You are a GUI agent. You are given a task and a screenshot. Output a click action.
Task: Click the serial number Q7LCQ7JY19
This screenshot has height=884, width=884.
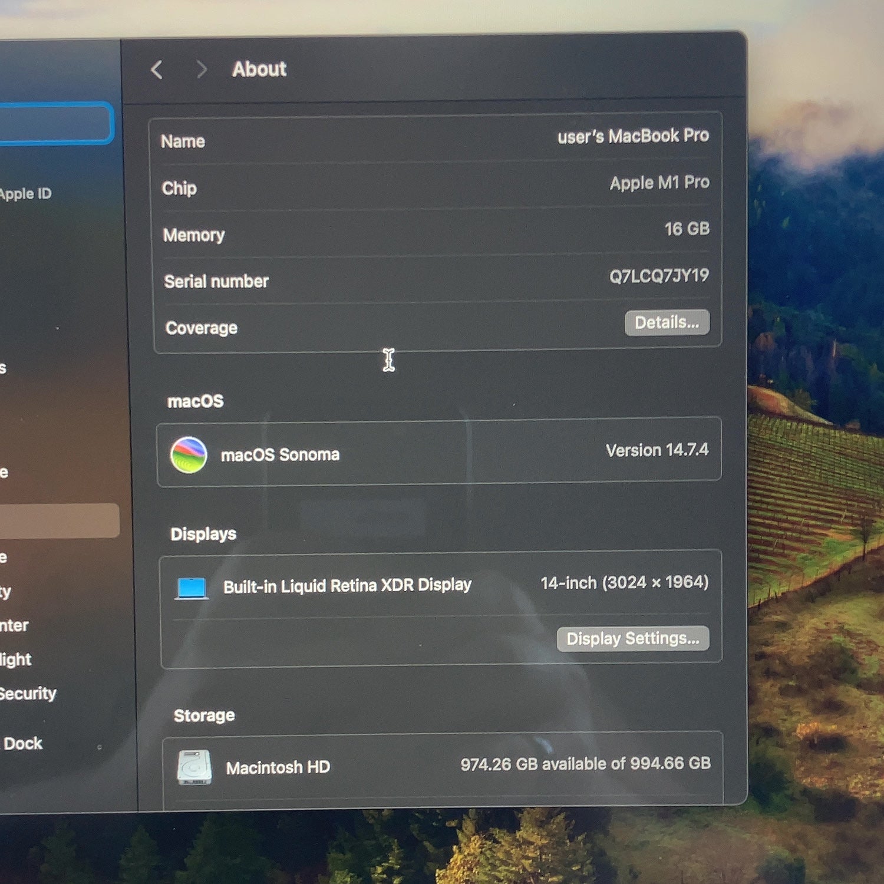(x=659, y=276)
